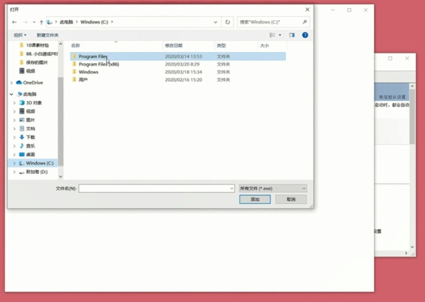Screen dimensions: 425x302
Task: Expand the 下载 tree node
Action: click(x=14, y=137)
